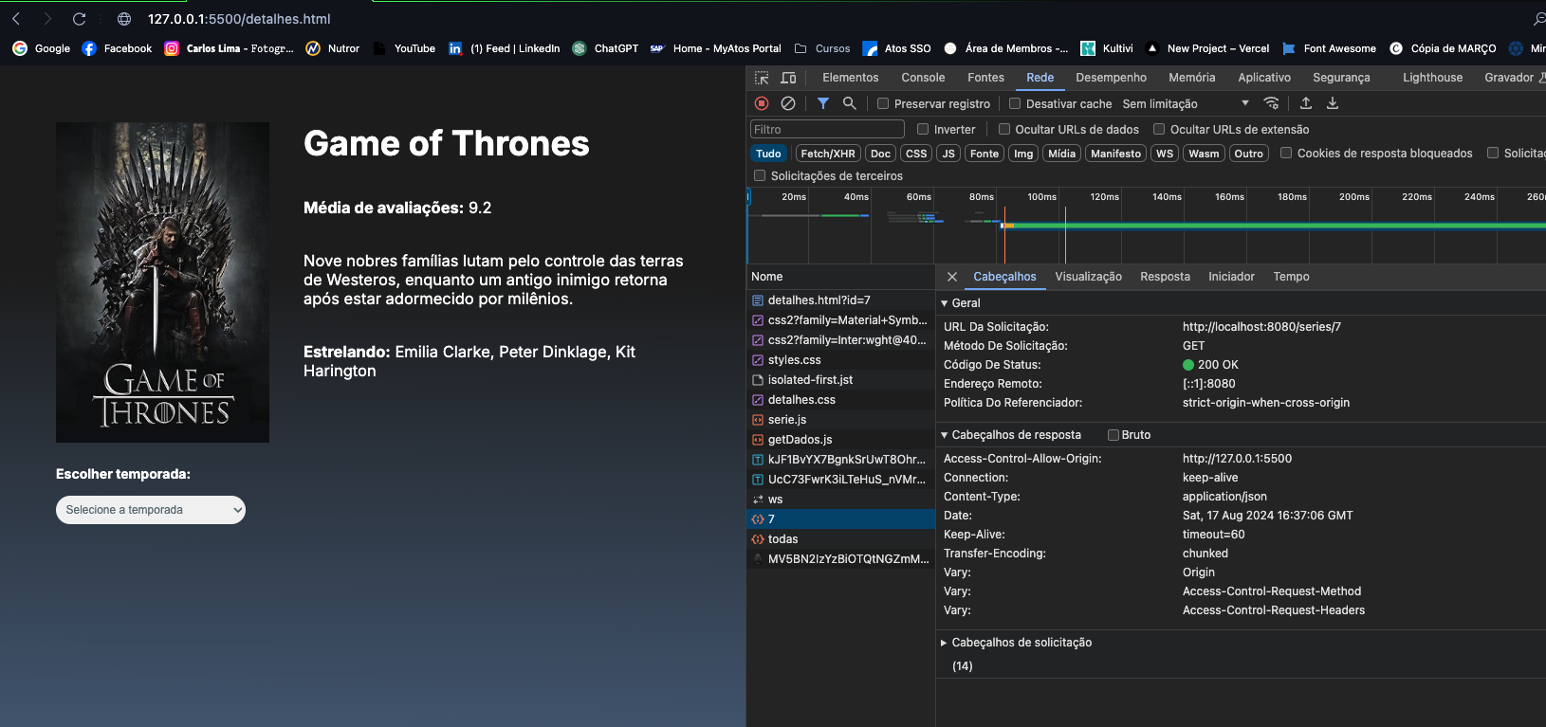This screenshot has width=1546, height=727.
Task: Open the Iniciador request tab
Action: point(1231,277)
